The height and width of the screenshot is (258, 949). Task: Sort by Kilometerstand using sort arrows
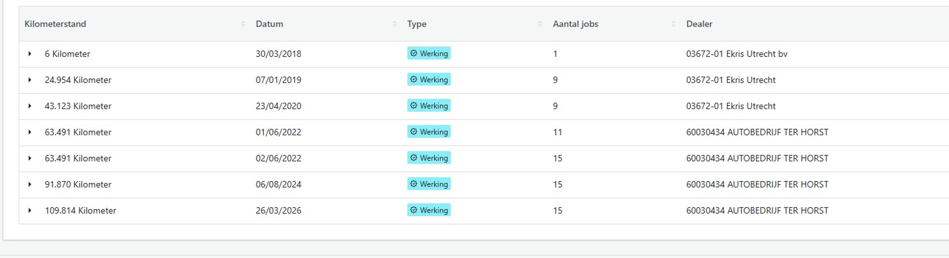pos(243,24)
